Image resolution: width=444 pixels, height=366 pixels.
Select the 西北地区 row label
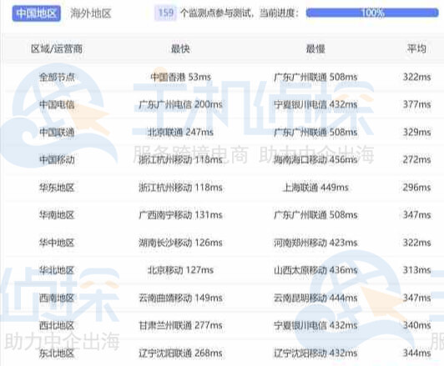click(57, 325)
